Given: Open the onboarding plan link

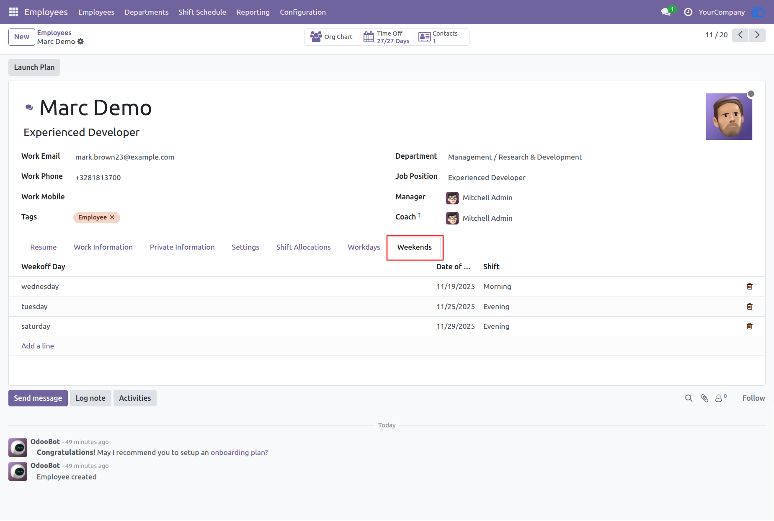Looking at the screenshot, I should coord(239,453).
